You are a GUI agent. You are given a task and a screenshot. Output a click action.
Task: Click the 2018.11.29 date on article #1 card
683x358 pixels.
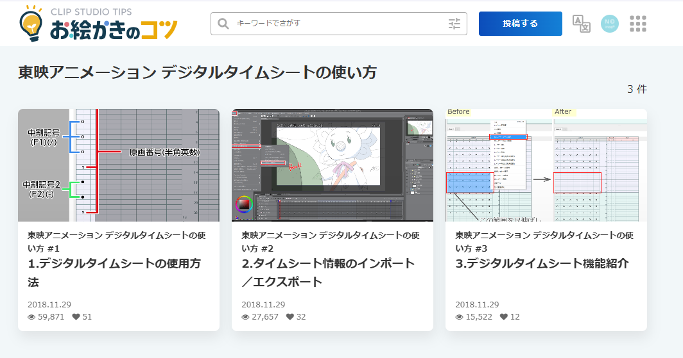pos(49,305)
